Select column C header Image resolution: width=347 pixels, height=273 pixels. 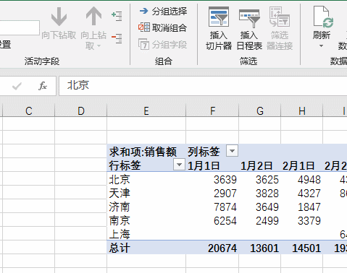click(29, 111)
